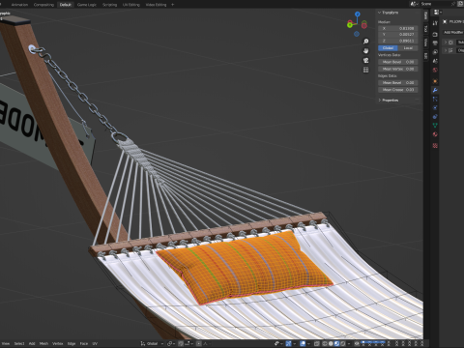Open the Texture properties checker icon

[x=435, y=146]
